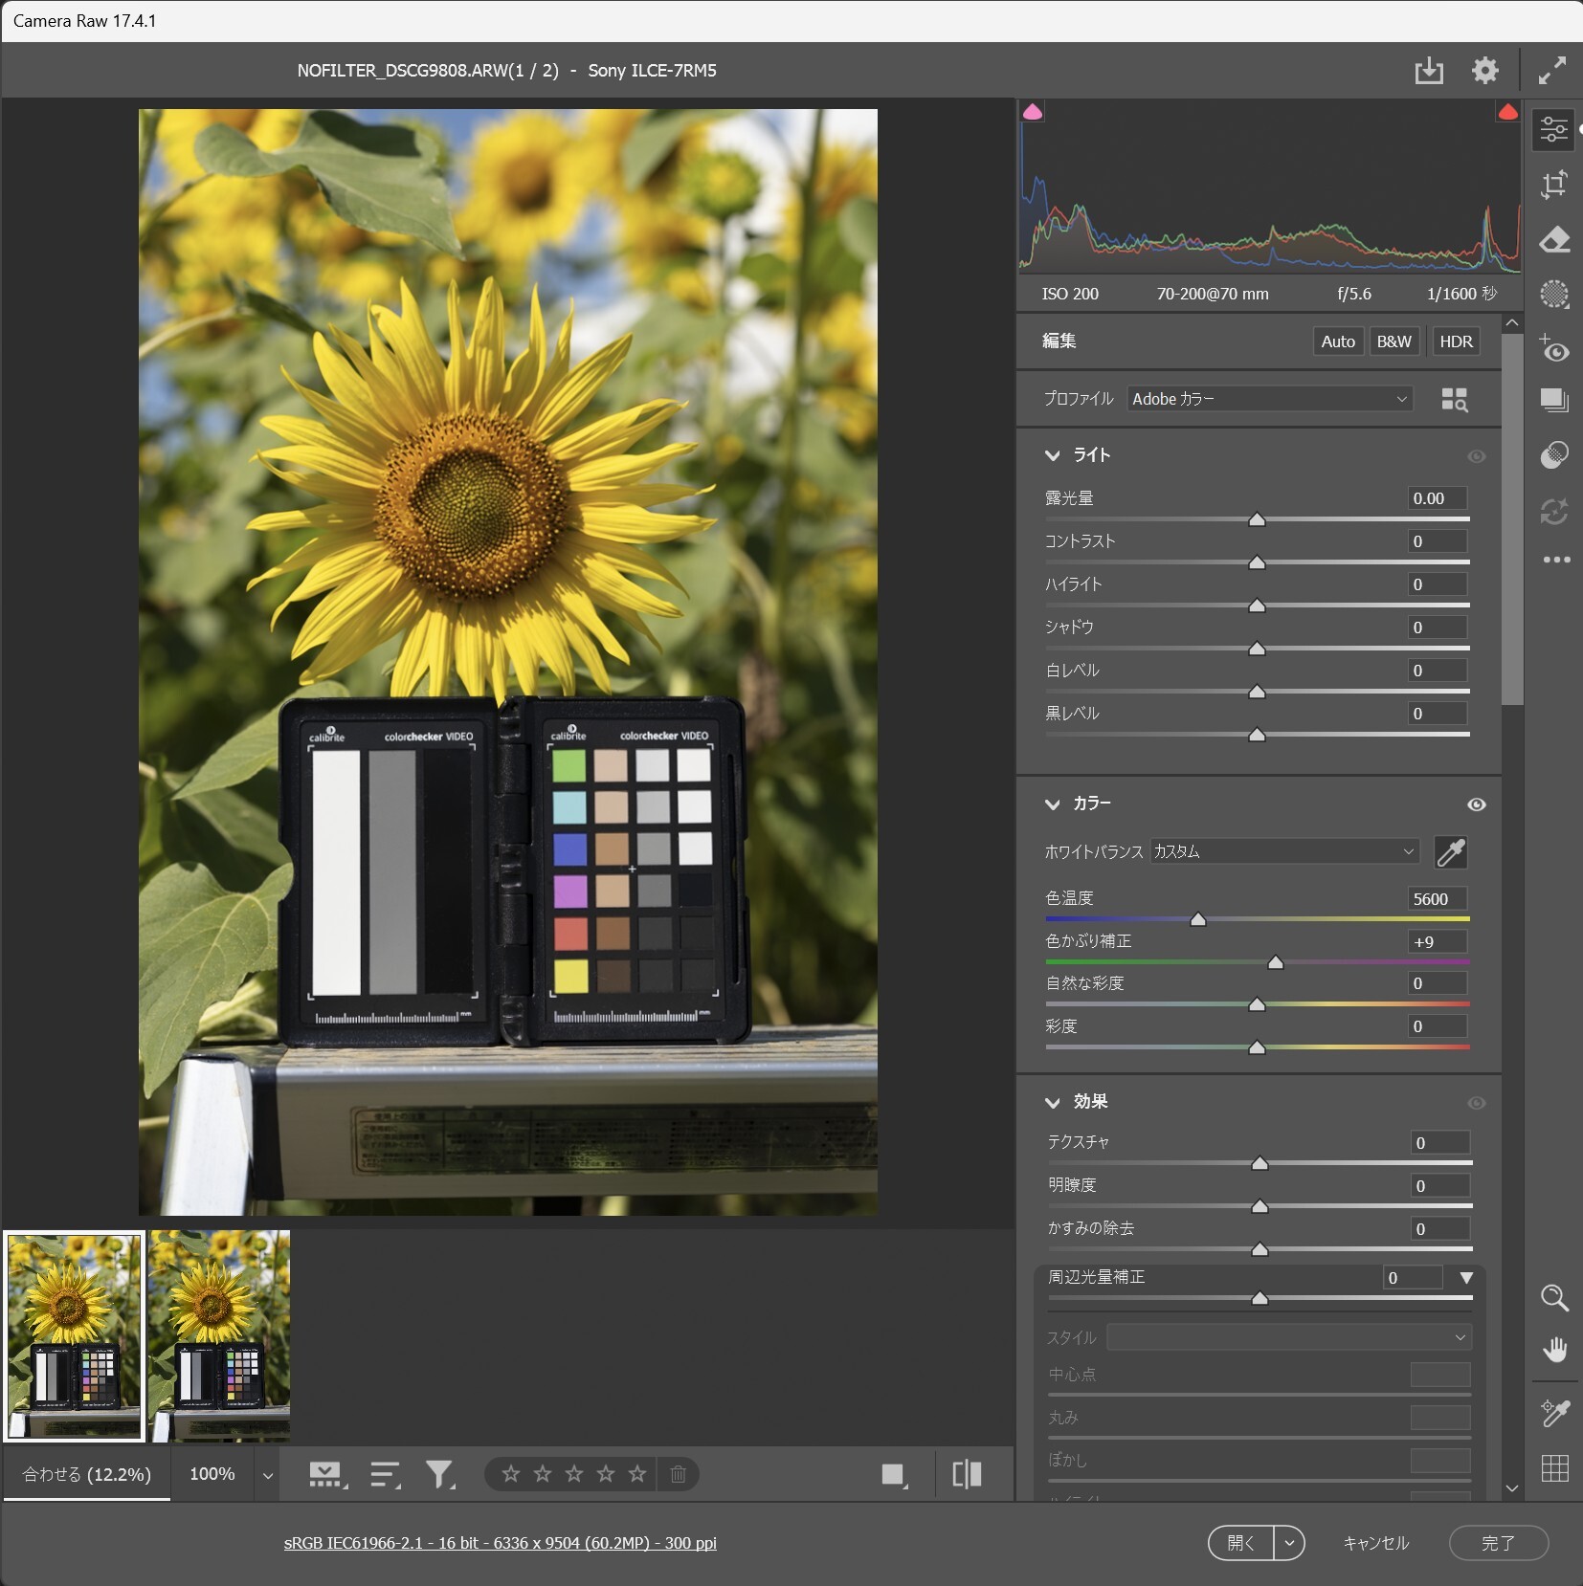
Task: Pick the white balance eyedropper
Action: point(1451,852)
